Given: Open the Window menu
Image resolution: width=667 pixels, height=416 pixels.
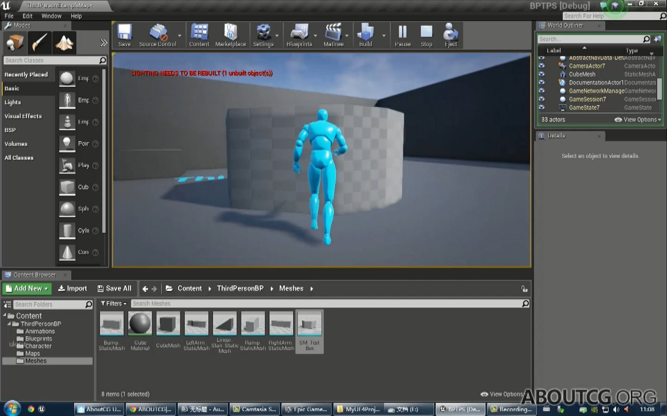Looking at the screenshot, I should pyautogui.click(x=51, y=16).
